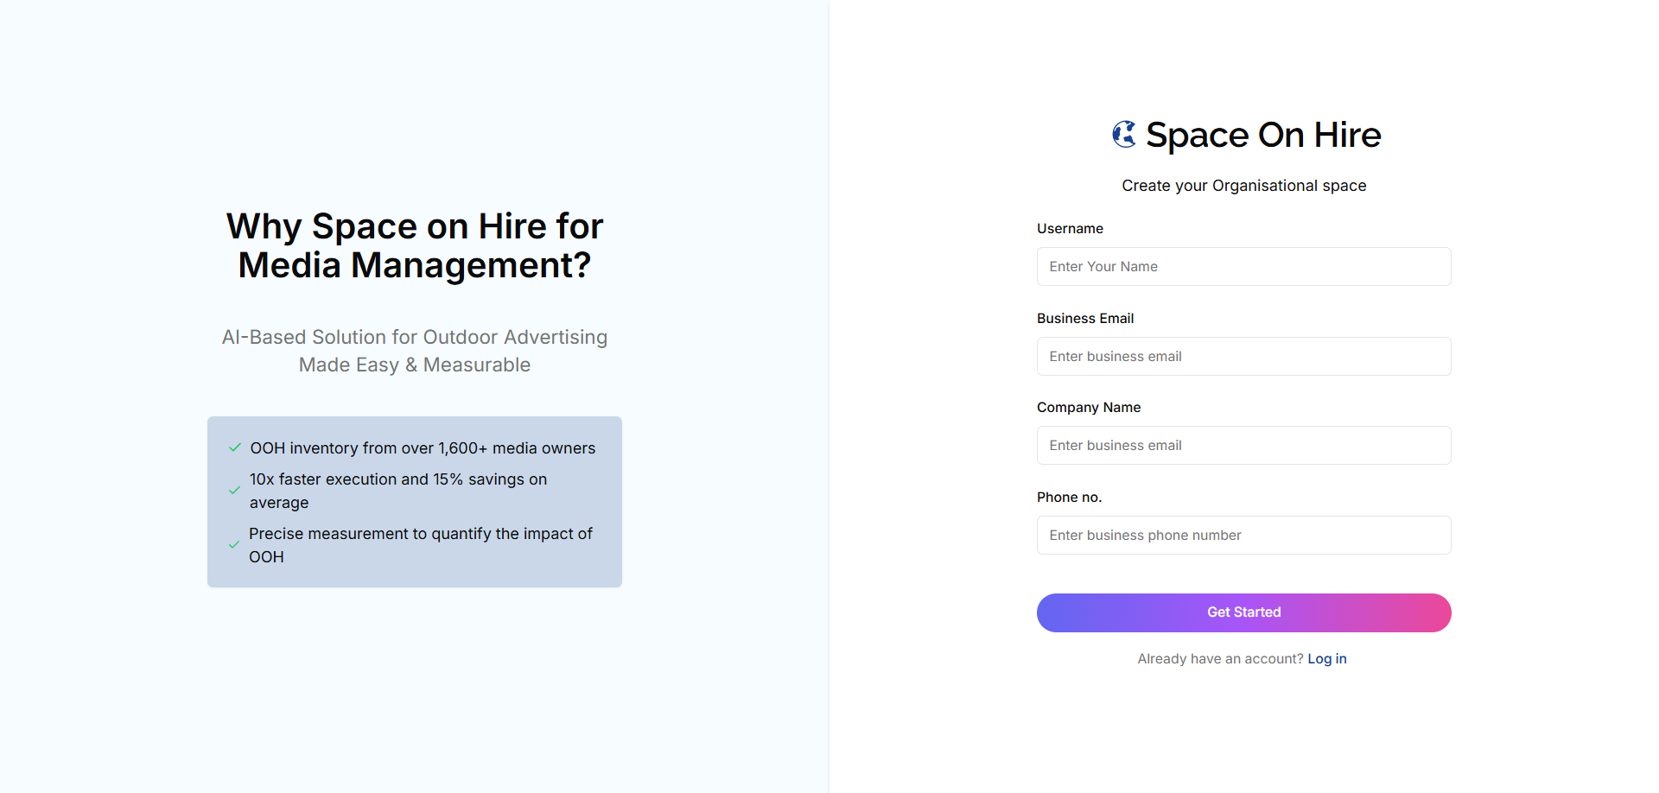Click the checkmark icon beside OOH inventory
Image resolution: width=1659 pixels, height=793 pixels.
(234, 447)
